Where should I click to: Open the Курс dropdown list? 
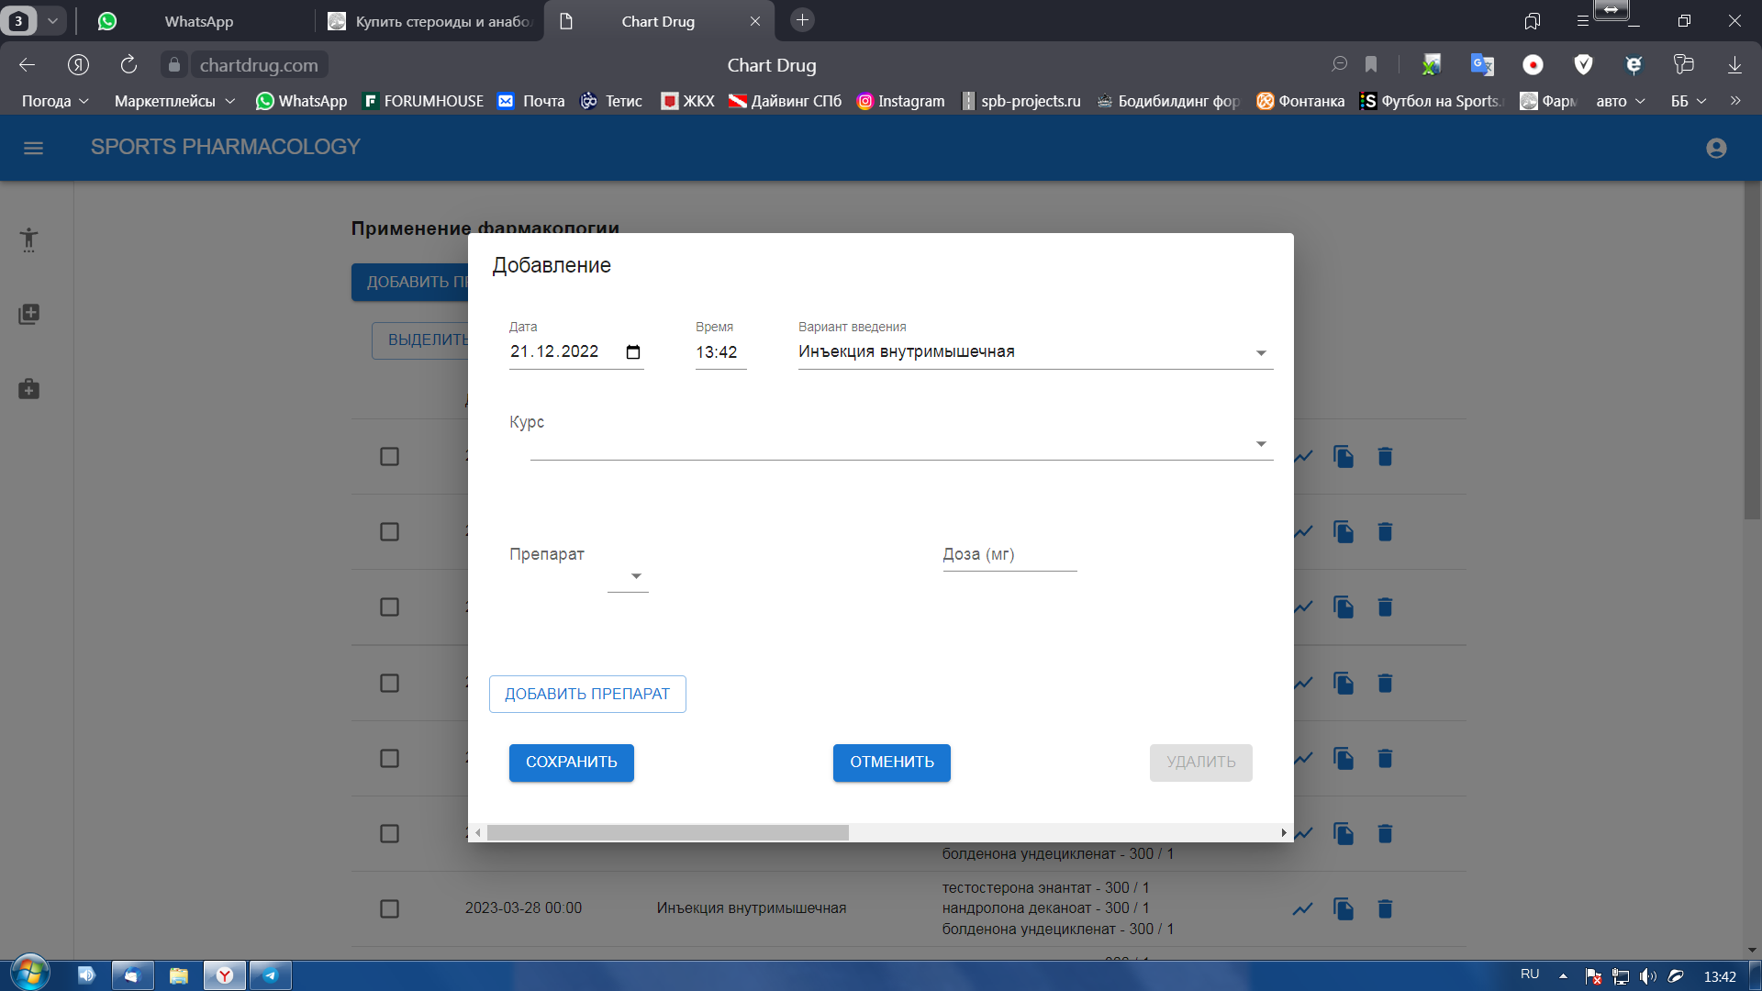point(1261,444)
